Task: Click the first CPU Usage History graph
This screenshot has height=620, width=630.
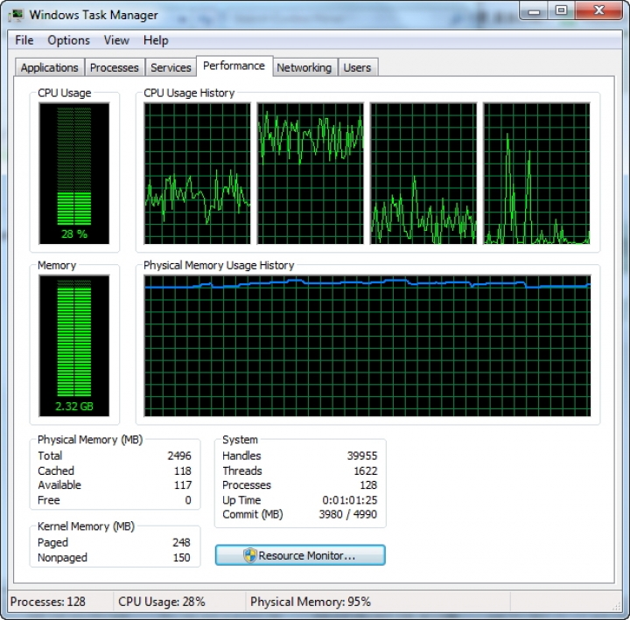Action: click(x=197, y=173)
